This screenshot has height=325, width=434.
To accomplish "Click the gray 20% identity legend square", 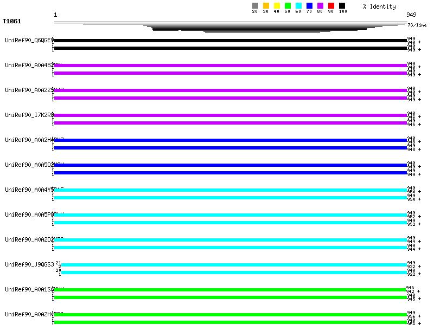I will 255,6.
